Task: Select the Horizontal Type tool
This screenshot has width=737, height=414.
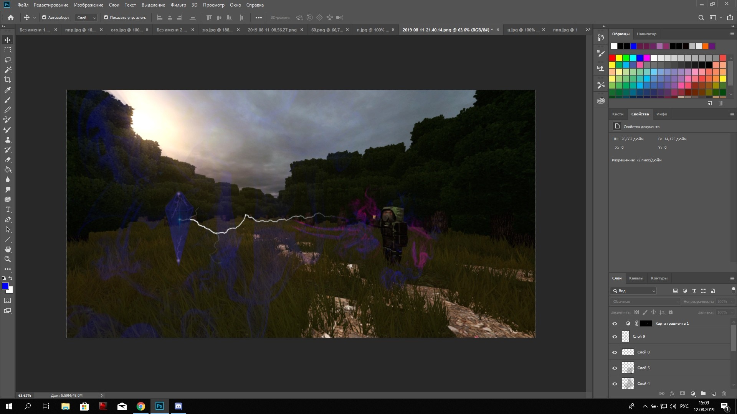Action: (x=8, y=209)
